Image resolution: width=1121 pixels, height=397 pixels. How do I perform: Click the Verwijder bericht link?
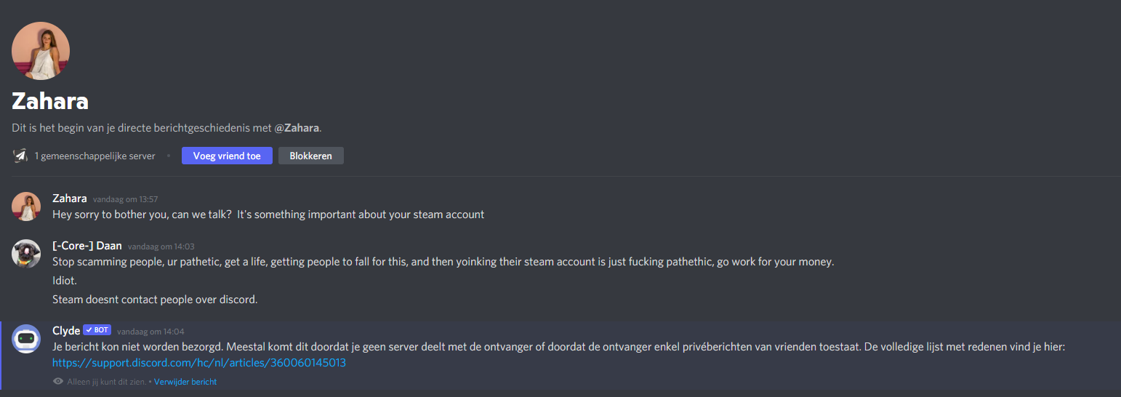click(185, 382)
